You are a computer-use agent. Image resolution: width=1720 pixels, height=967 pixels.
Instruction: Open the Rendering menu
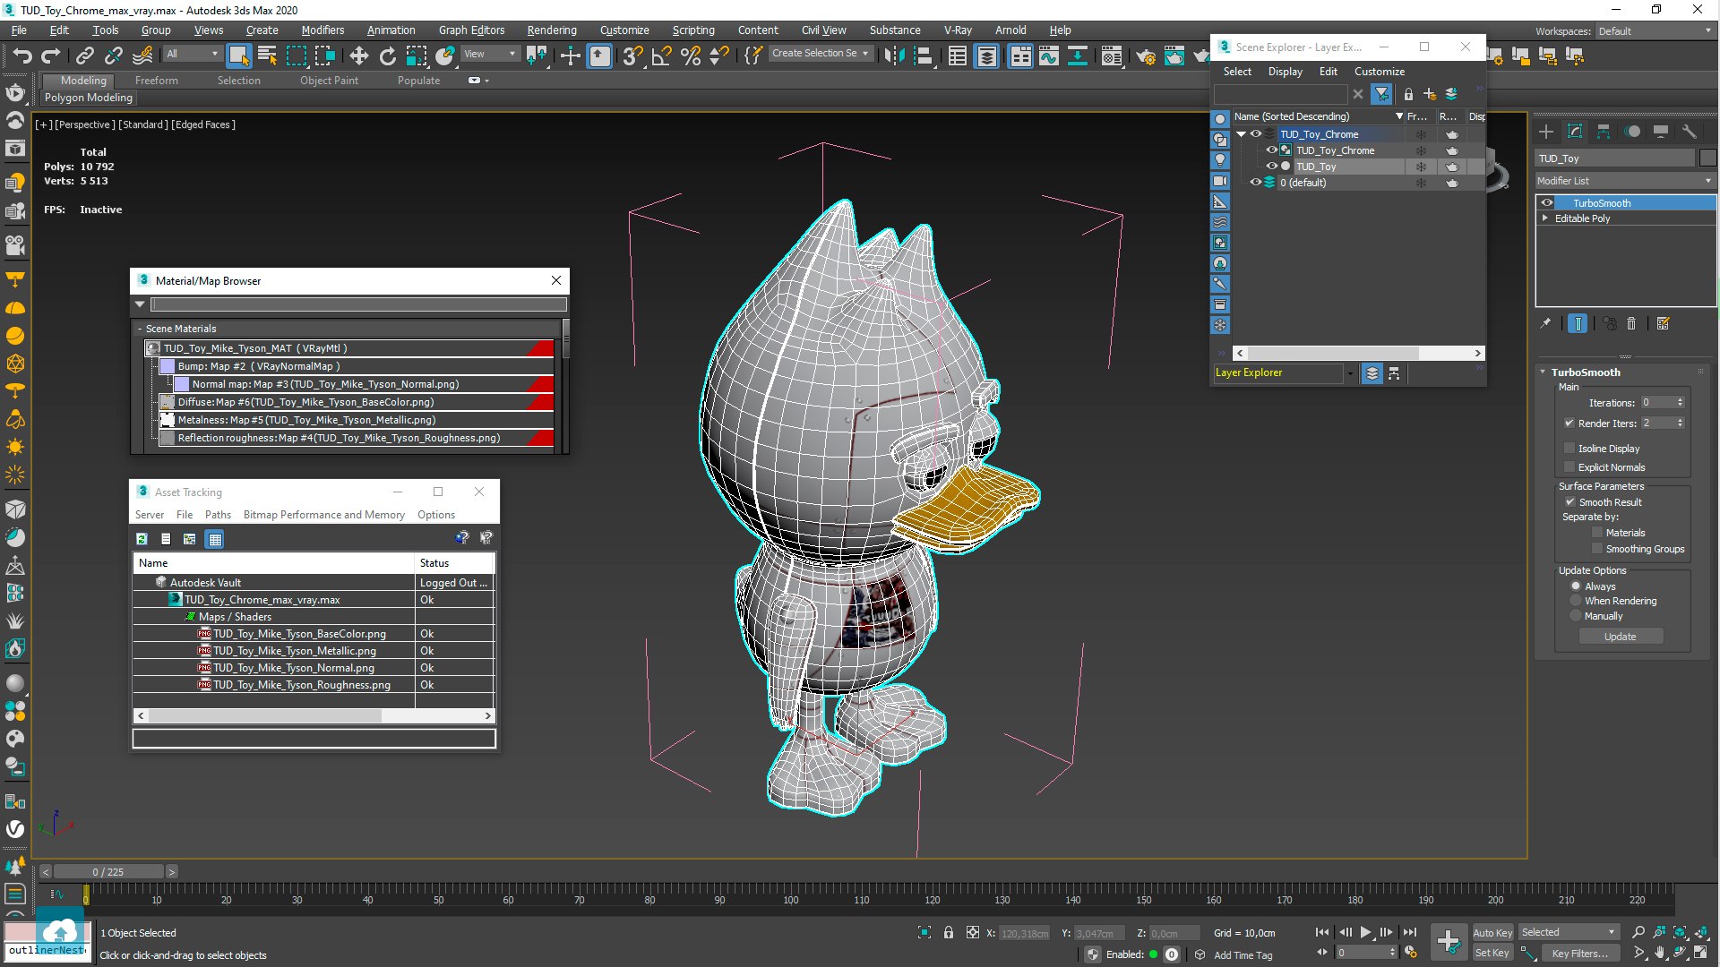552,30
